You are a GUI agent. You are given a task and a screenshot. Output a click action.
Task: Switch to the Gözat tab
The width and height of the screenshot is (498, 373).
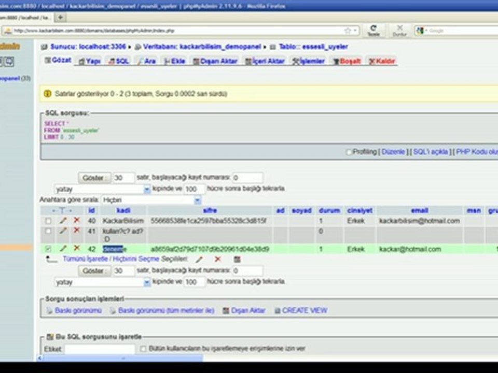pos(58,60)
